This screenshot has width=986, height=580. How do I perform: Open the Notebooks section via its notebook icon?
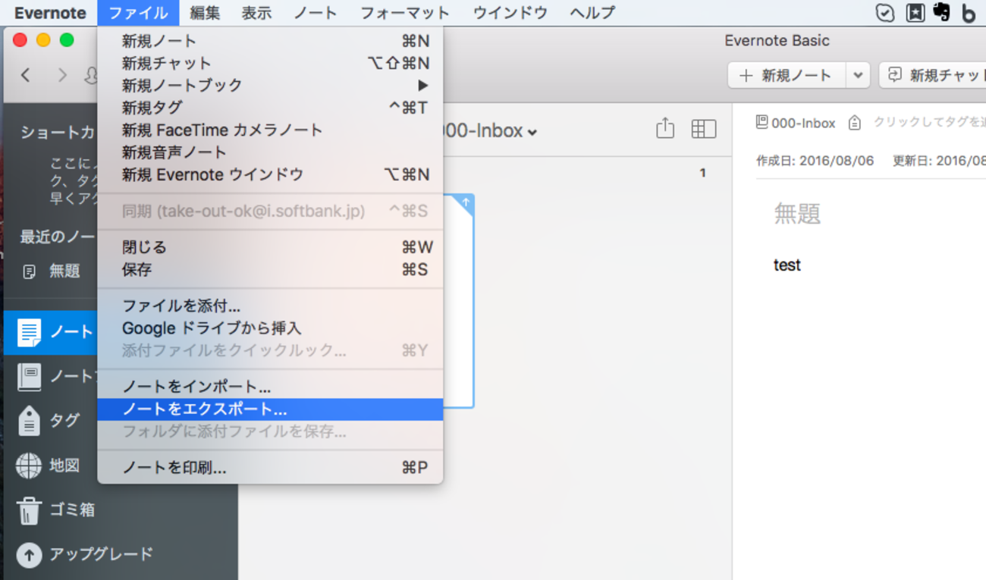click(30, 376)
